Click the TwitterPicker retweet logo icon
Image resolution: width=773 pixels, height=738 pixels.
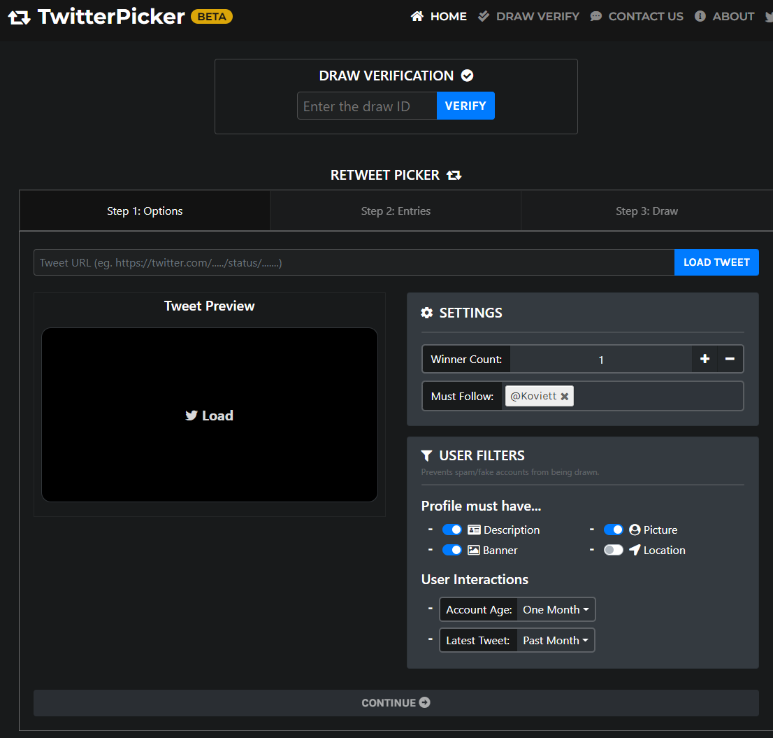20,17
